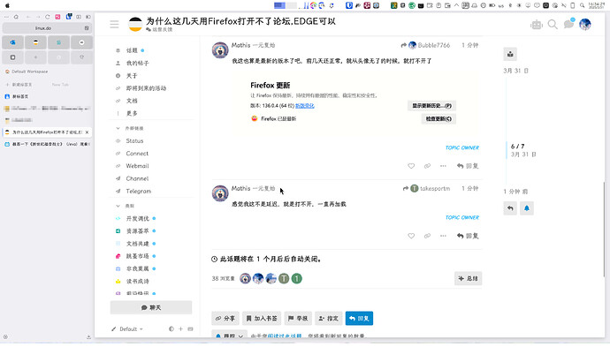Show more actions on takesportm reply post
Image resolution: width=610 pixels, height=362 pixels.
tap(443, 236)
